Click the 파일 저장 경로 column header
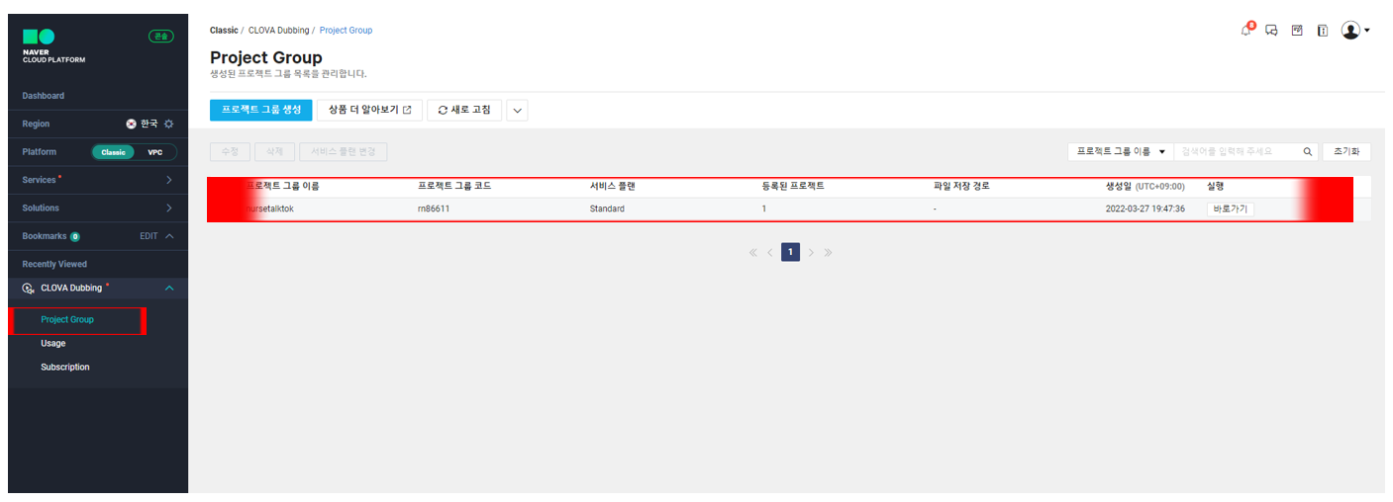The height and width of the screenshot is (502, 1393). coord(961,186)
